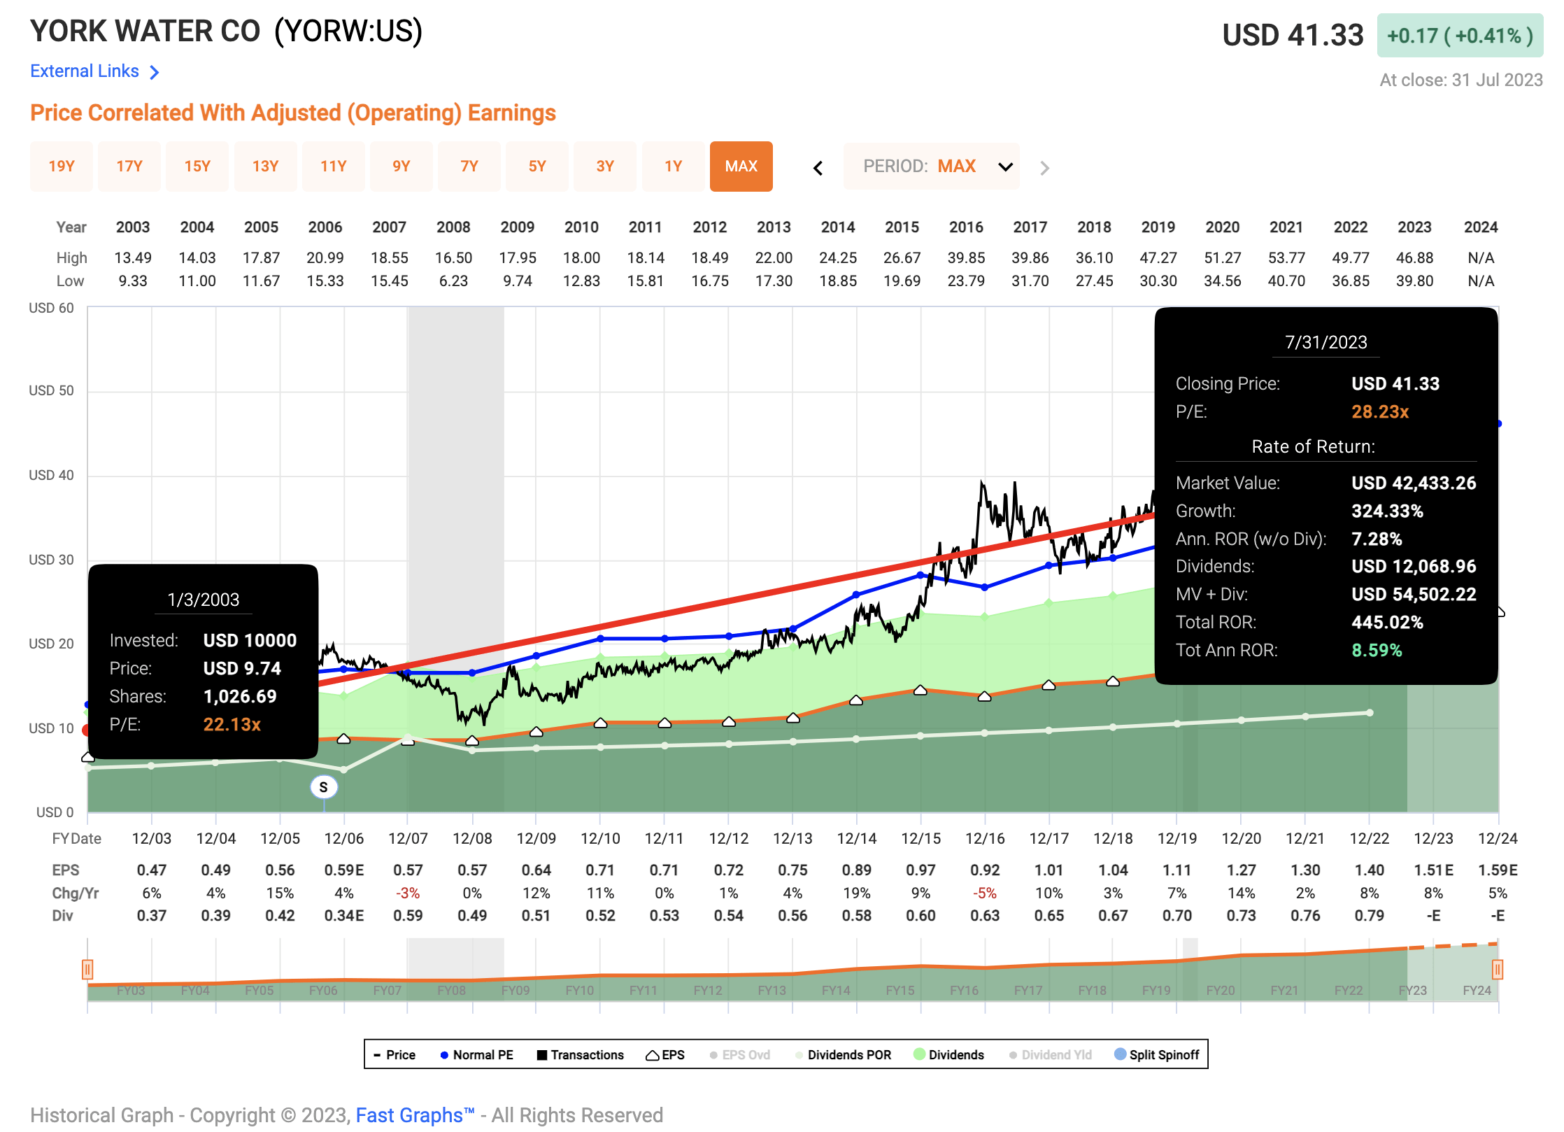Viewport: 1564px width, 1132px height.
Task: Click the left timeline range slider handle
Action: tap(88, 970)
